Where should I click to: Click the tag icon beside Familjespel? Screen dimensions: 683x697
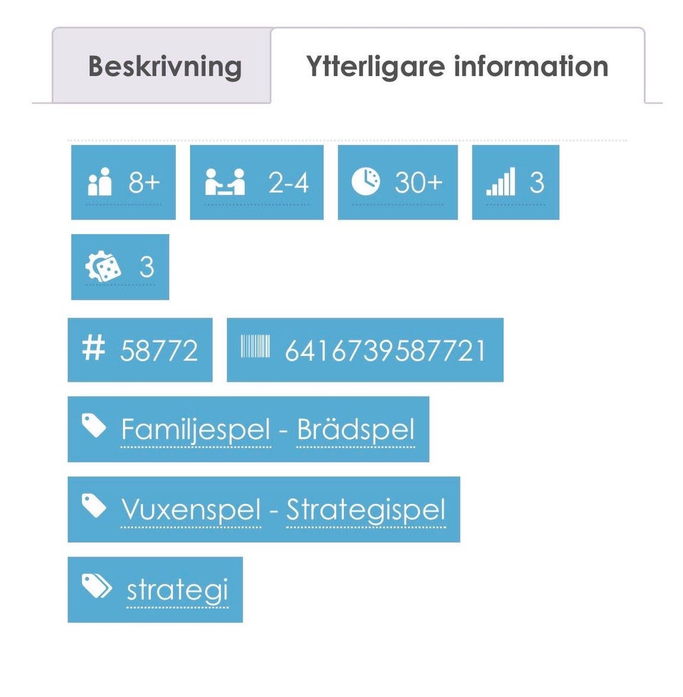(93, 426)
